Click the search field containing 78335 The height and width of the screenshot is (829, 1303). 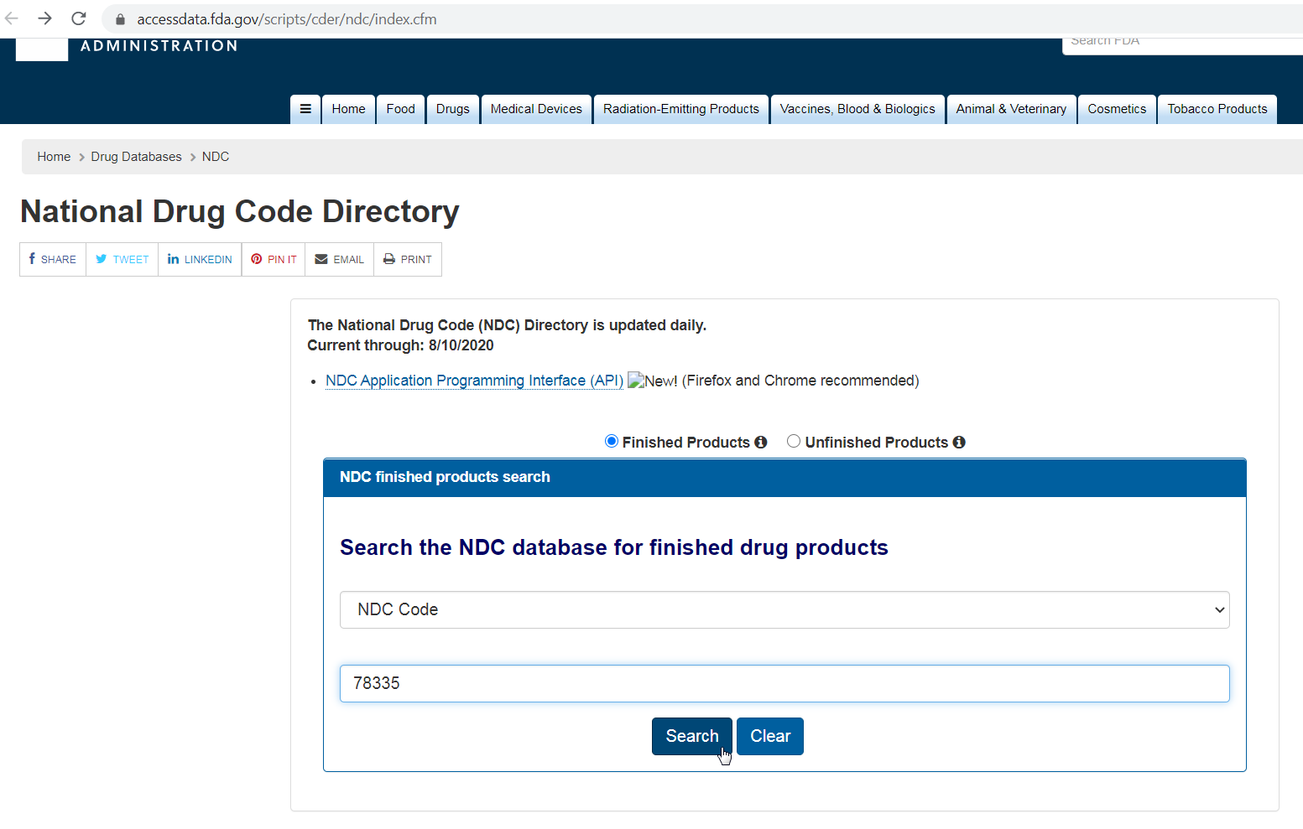pos(784,683)
